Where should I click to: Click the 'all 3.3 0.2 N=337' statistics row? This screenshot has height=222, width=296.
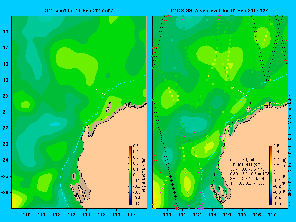coord(248,183)
